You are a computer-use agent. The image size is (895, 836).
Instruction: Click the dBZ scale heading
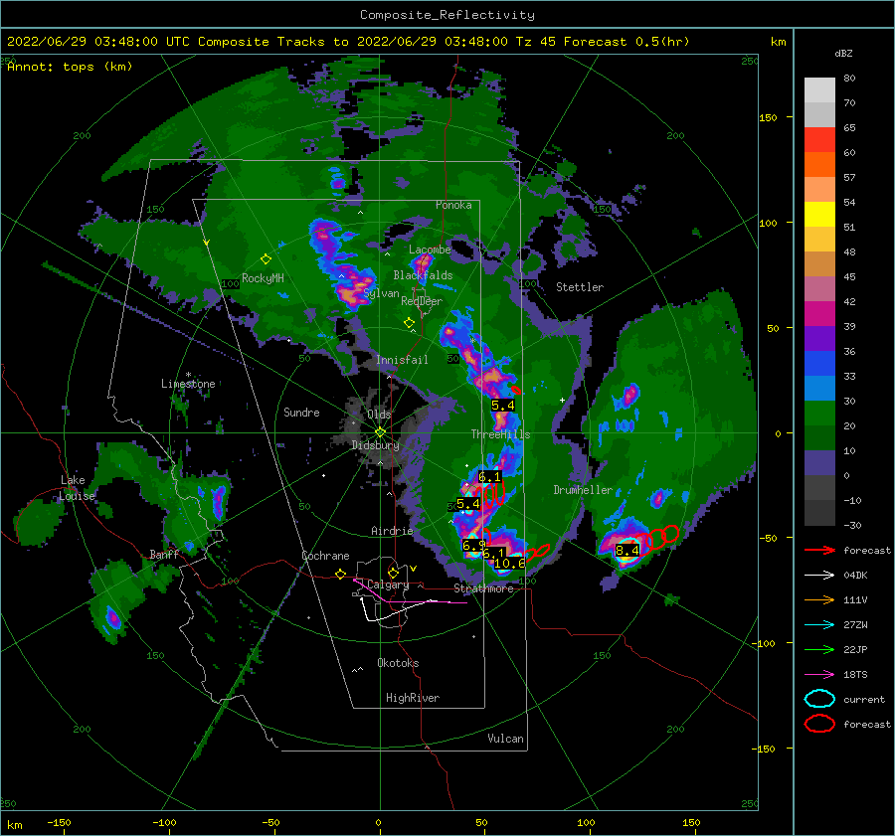pos(843,54)
